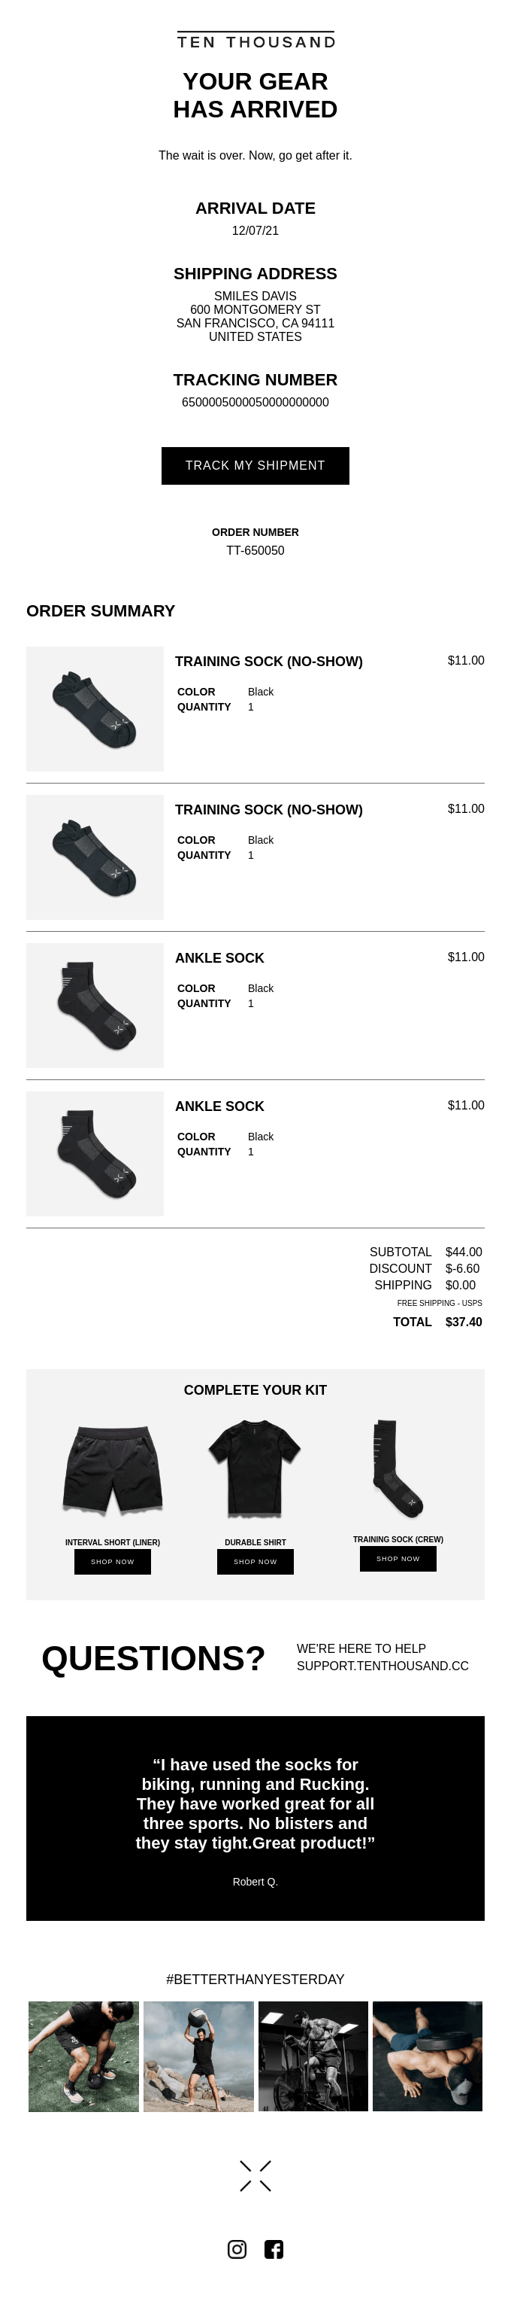
Task: Open the Instagram icon link
Action: pyautogui.click(x=237, y=2249)
